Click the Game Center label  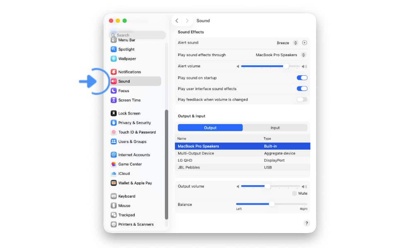tap(130, 164)
